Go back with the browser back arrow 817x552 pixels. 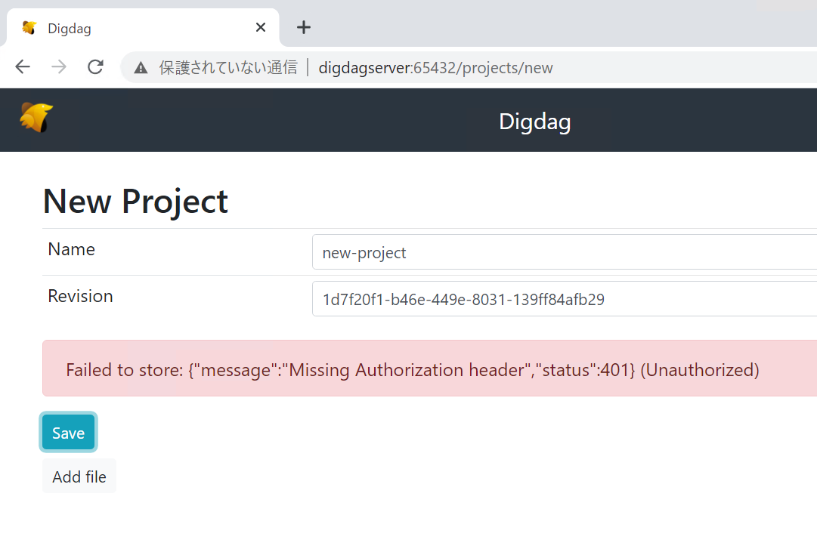(x=23, y=66)
